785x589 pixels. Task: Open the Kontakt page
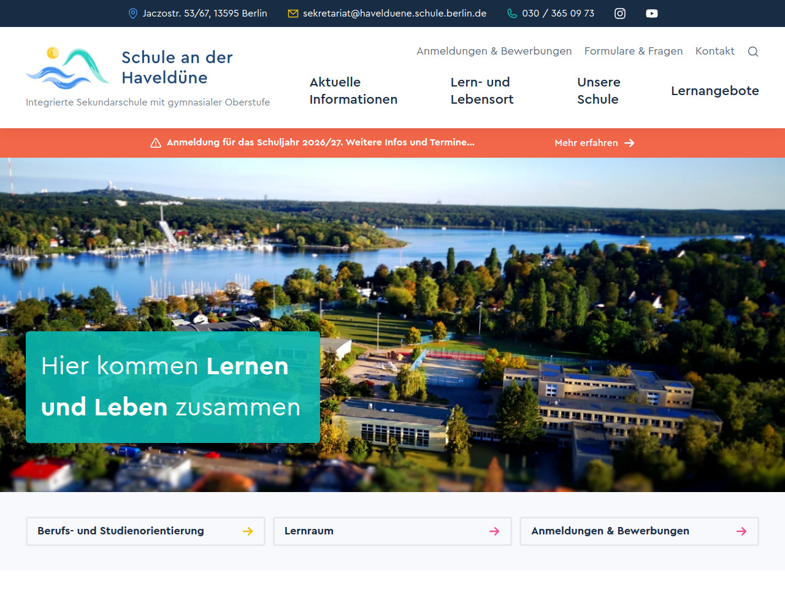click(x=714, y=51)
